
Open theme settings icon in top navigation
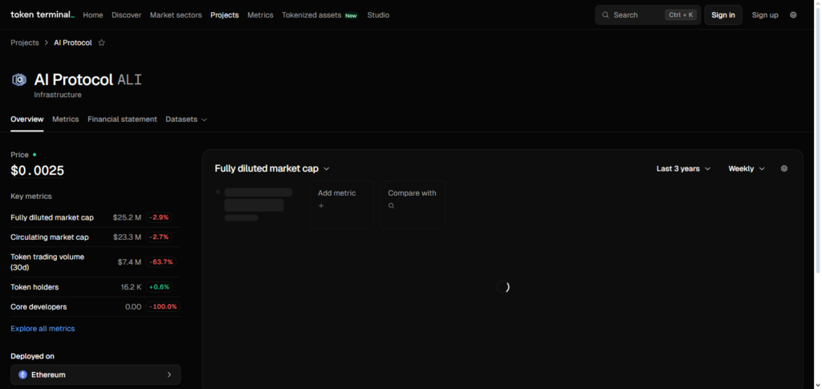[793, 14]
